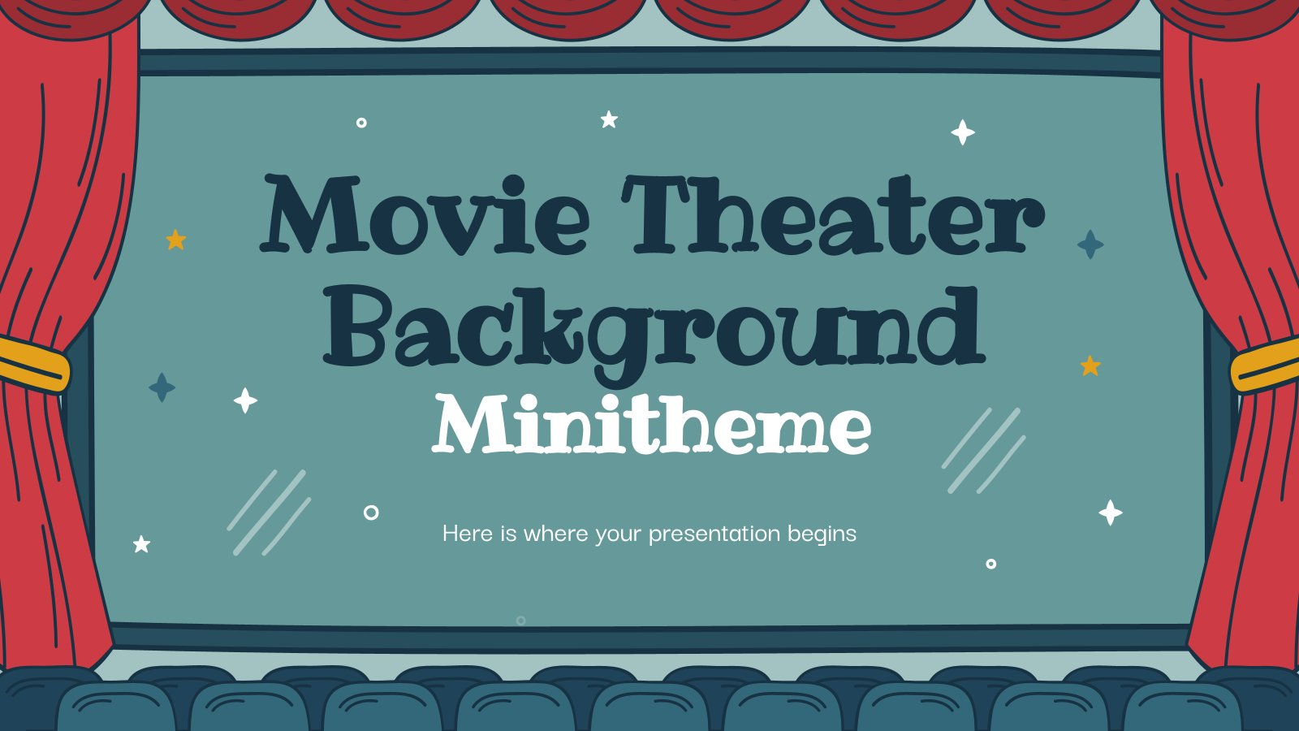Click the 'Movie Theater' title text
1299x731 pixels.
[x=651, y=214]
